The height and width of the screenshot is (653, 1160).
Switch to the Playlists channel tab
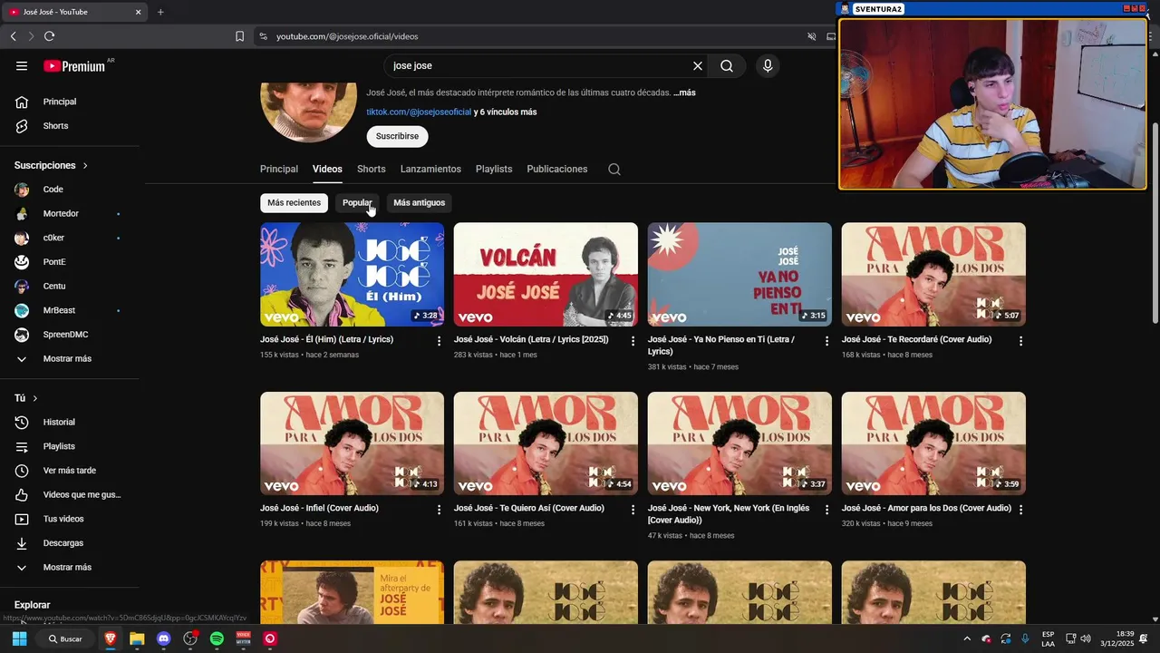coord(494,170)
